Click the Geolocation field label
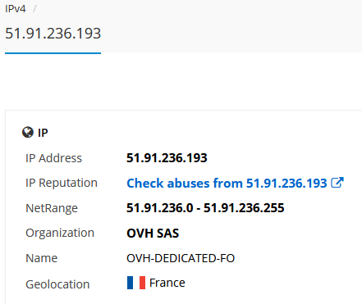Image resolution: width=362 pixels, height=304 pixels. click(x=57, y=284)
